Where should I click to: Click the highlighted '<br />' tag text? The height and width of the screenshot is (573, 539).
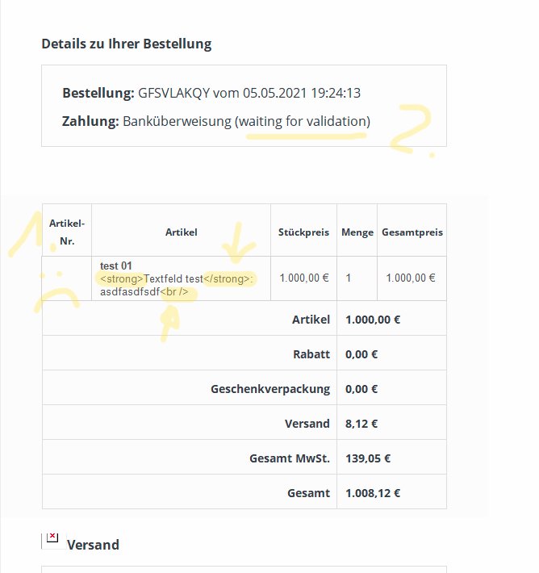tap(179, 292)
